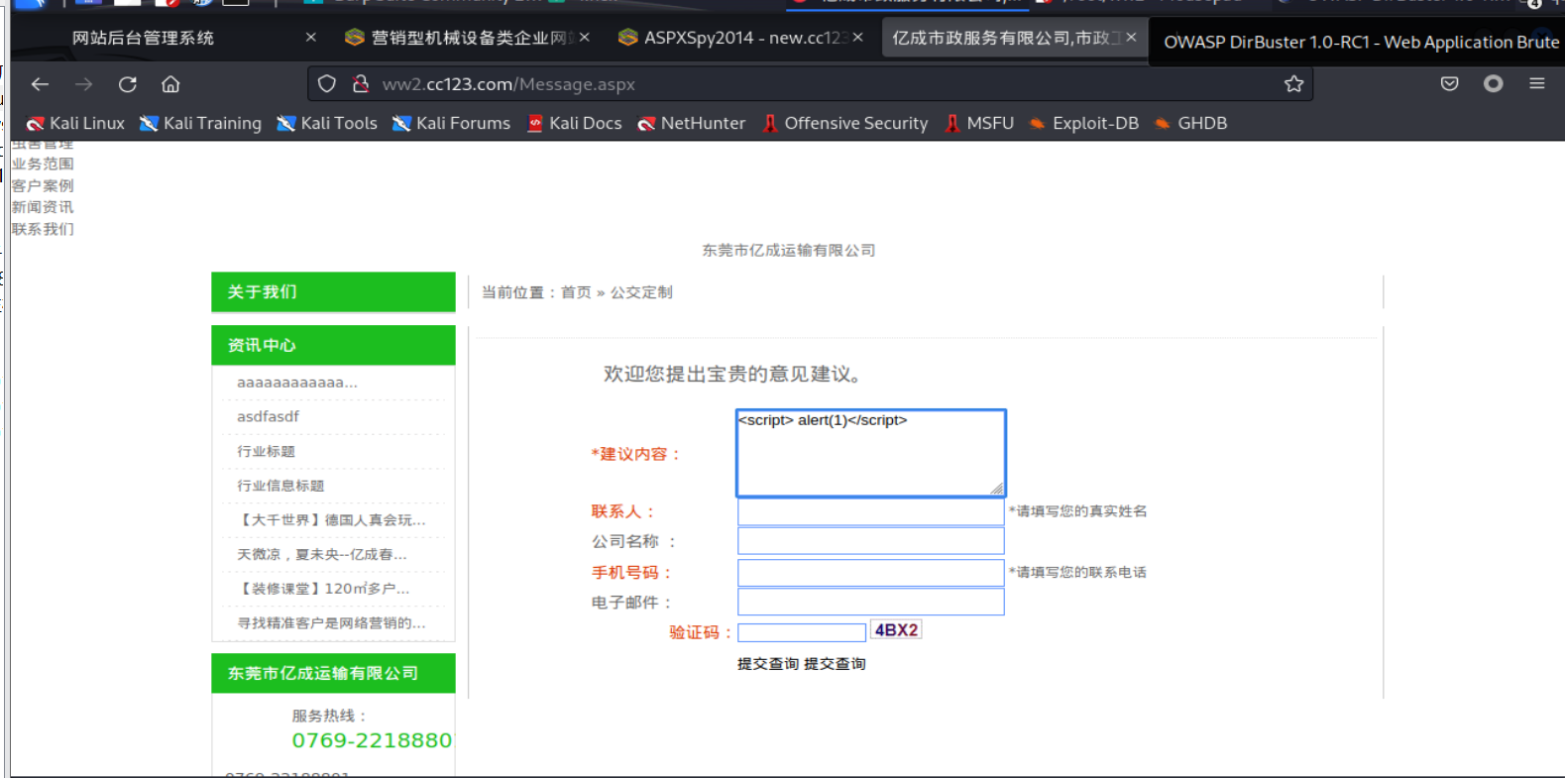
Task: Close the 亿成市政服务有限公司 tab
Action: tap(1131, 38)
